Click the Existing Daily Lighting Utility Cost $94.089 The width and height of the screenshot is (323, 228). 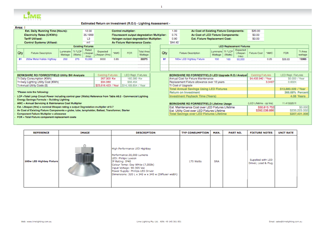pyautogui.click(x=106, y=82)
